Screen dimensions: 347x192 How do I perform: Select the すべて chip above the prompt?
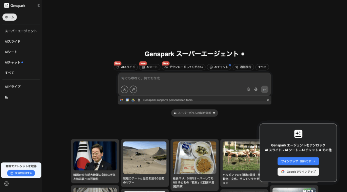[262, 67]
